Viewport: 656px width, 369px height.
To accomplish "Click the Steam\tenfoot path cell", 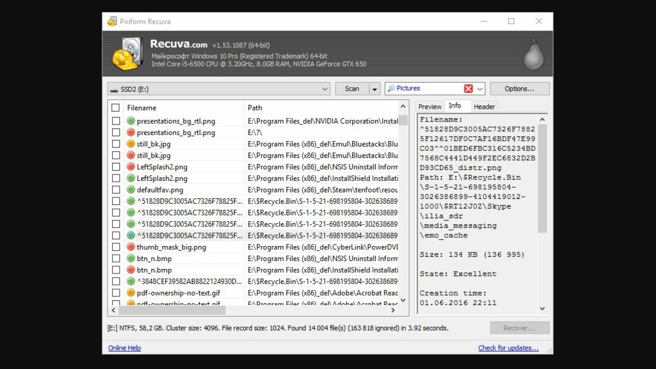I will point(323,190).
